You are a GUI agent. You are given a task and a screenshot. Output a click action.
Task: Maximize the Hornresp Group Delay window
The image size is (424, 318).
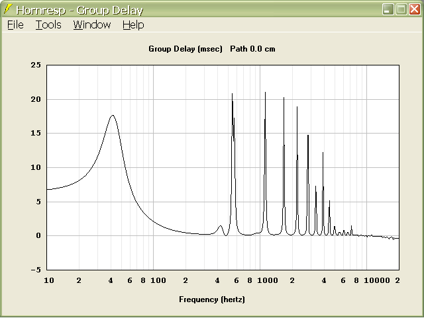[401, 9]
